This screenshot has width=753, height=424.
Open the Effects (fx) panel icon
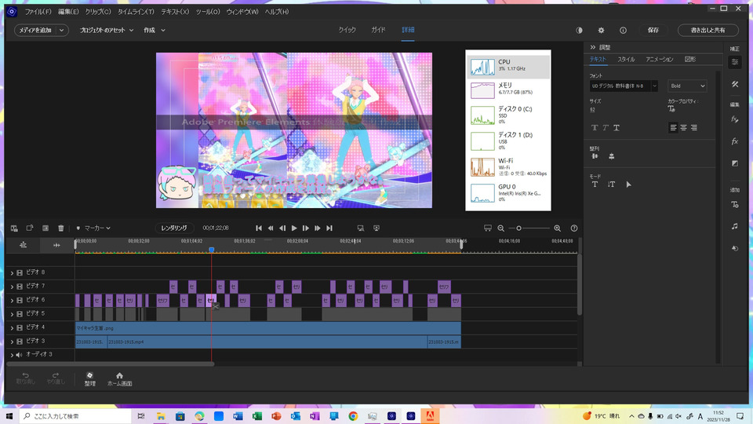pyautogui.click(x=735, y=141)
